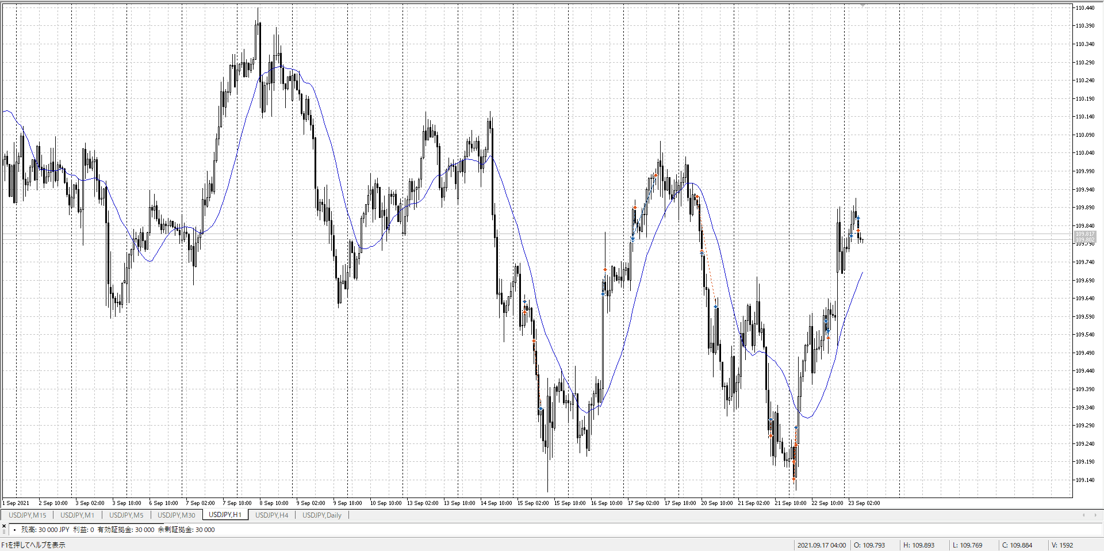This screenshot has width=1104, height=551.
Task: Click the 8 Sep 10:00 label on time axis
Action: pos(274,503)
